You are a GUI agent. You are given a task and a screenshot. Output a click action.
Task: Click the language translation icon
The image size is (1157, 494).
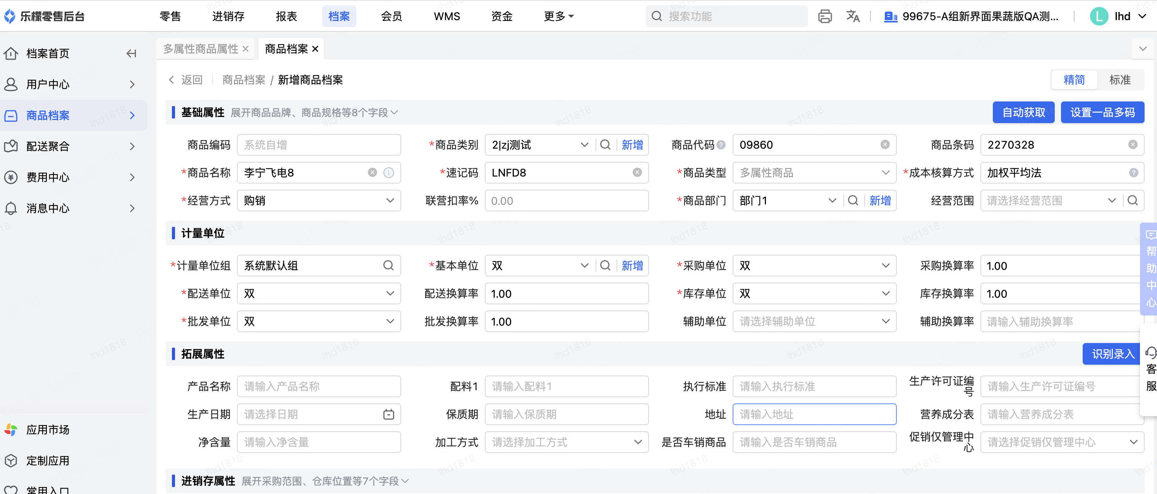(x=853, y=17)
